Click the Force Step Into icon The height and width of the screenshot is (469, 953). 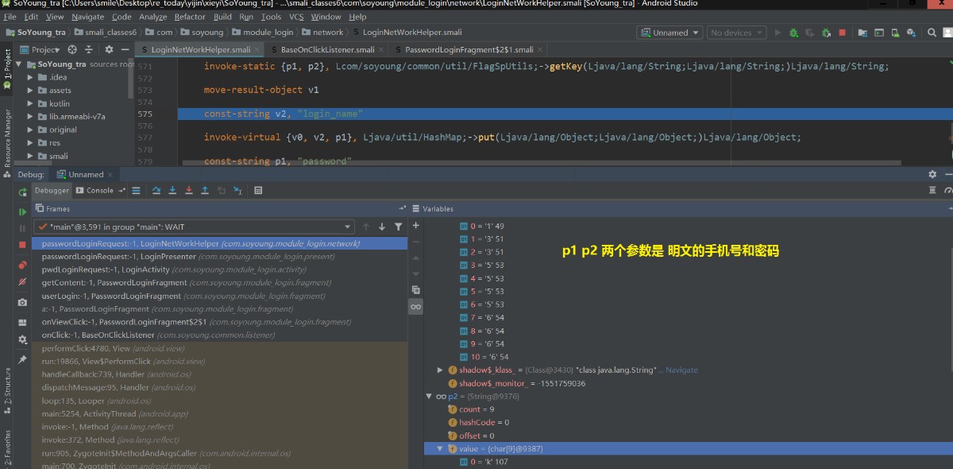[188, 191]
